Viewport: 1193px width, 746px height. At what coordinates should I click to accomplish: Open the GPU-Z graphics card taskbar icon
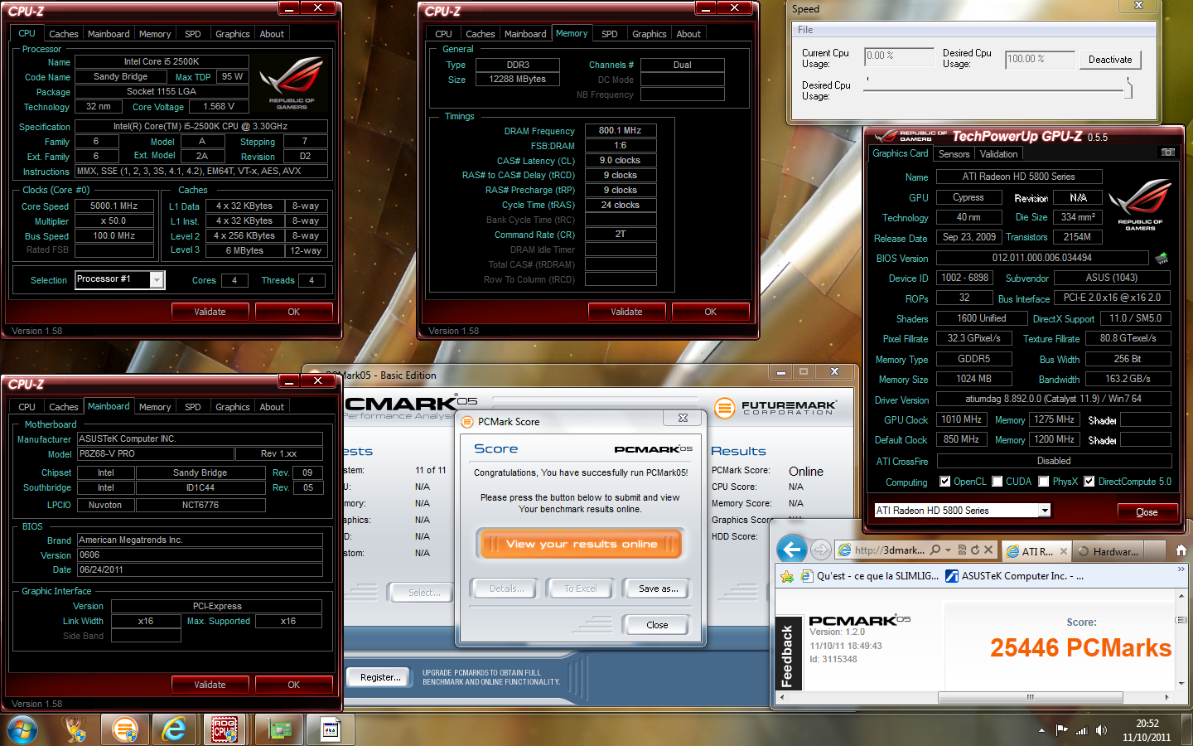coord(279,729)
